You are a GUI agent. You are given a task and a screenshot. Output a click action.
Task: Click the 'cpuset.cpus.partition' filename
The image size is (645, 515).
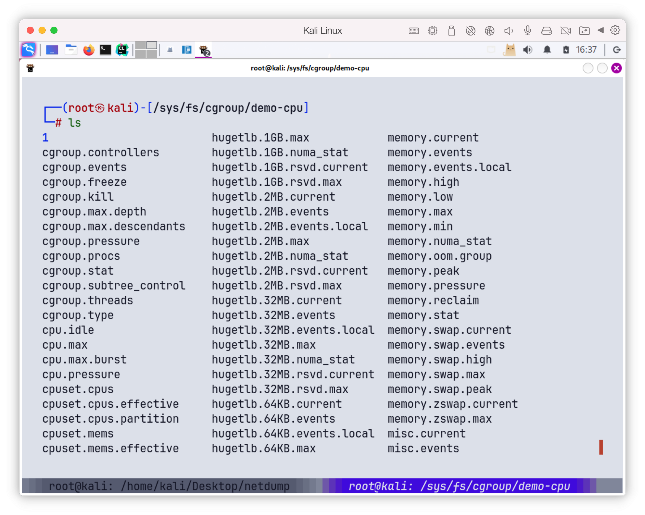click(110, 419)
